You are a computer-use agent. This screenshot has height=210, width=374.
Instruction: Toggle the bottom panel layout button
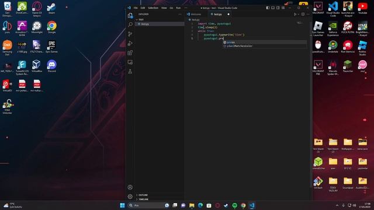[x=273, y=8]
